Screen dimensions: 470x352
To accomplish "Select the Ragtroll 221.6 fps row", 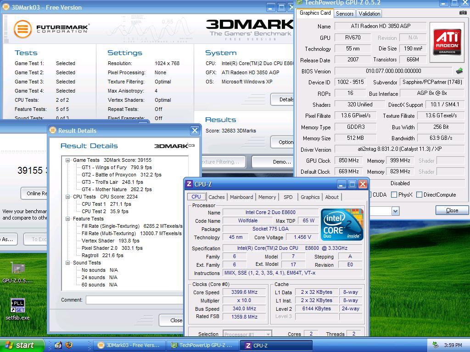I will (102, 255).
